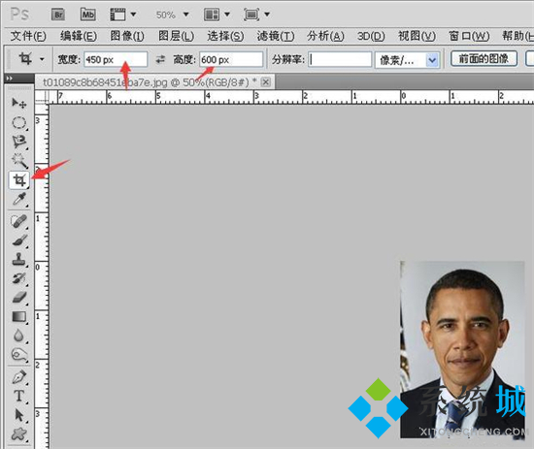The height and width of the screenshot is (449, 534).
Task: Click the 前面的图像 button
Action: point(484,59)
